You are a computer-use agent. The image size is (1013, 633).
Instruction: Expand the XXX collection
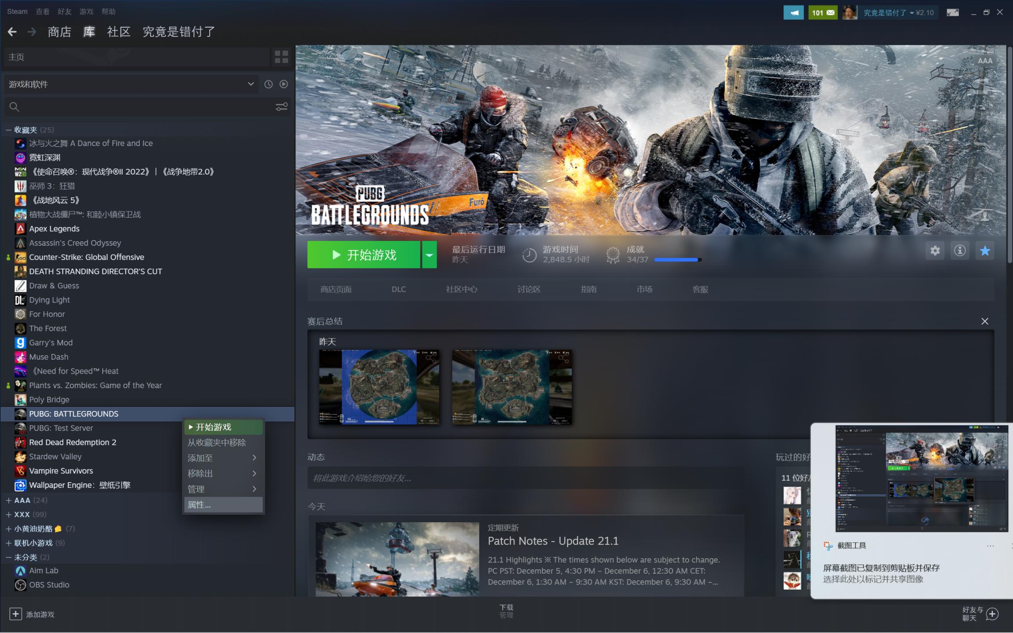pyautogui.click(x=8, y=514)
